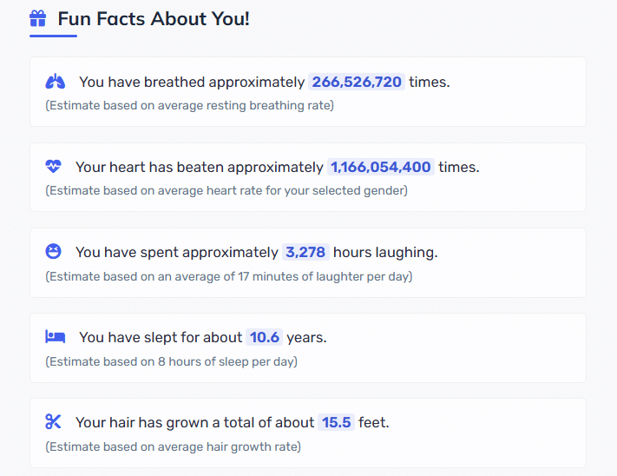Image resolution: width=617 pixels, height=476 pixels.
Task: Click the heartbeat icon in heart fact
Action: (x=53, y=166)
